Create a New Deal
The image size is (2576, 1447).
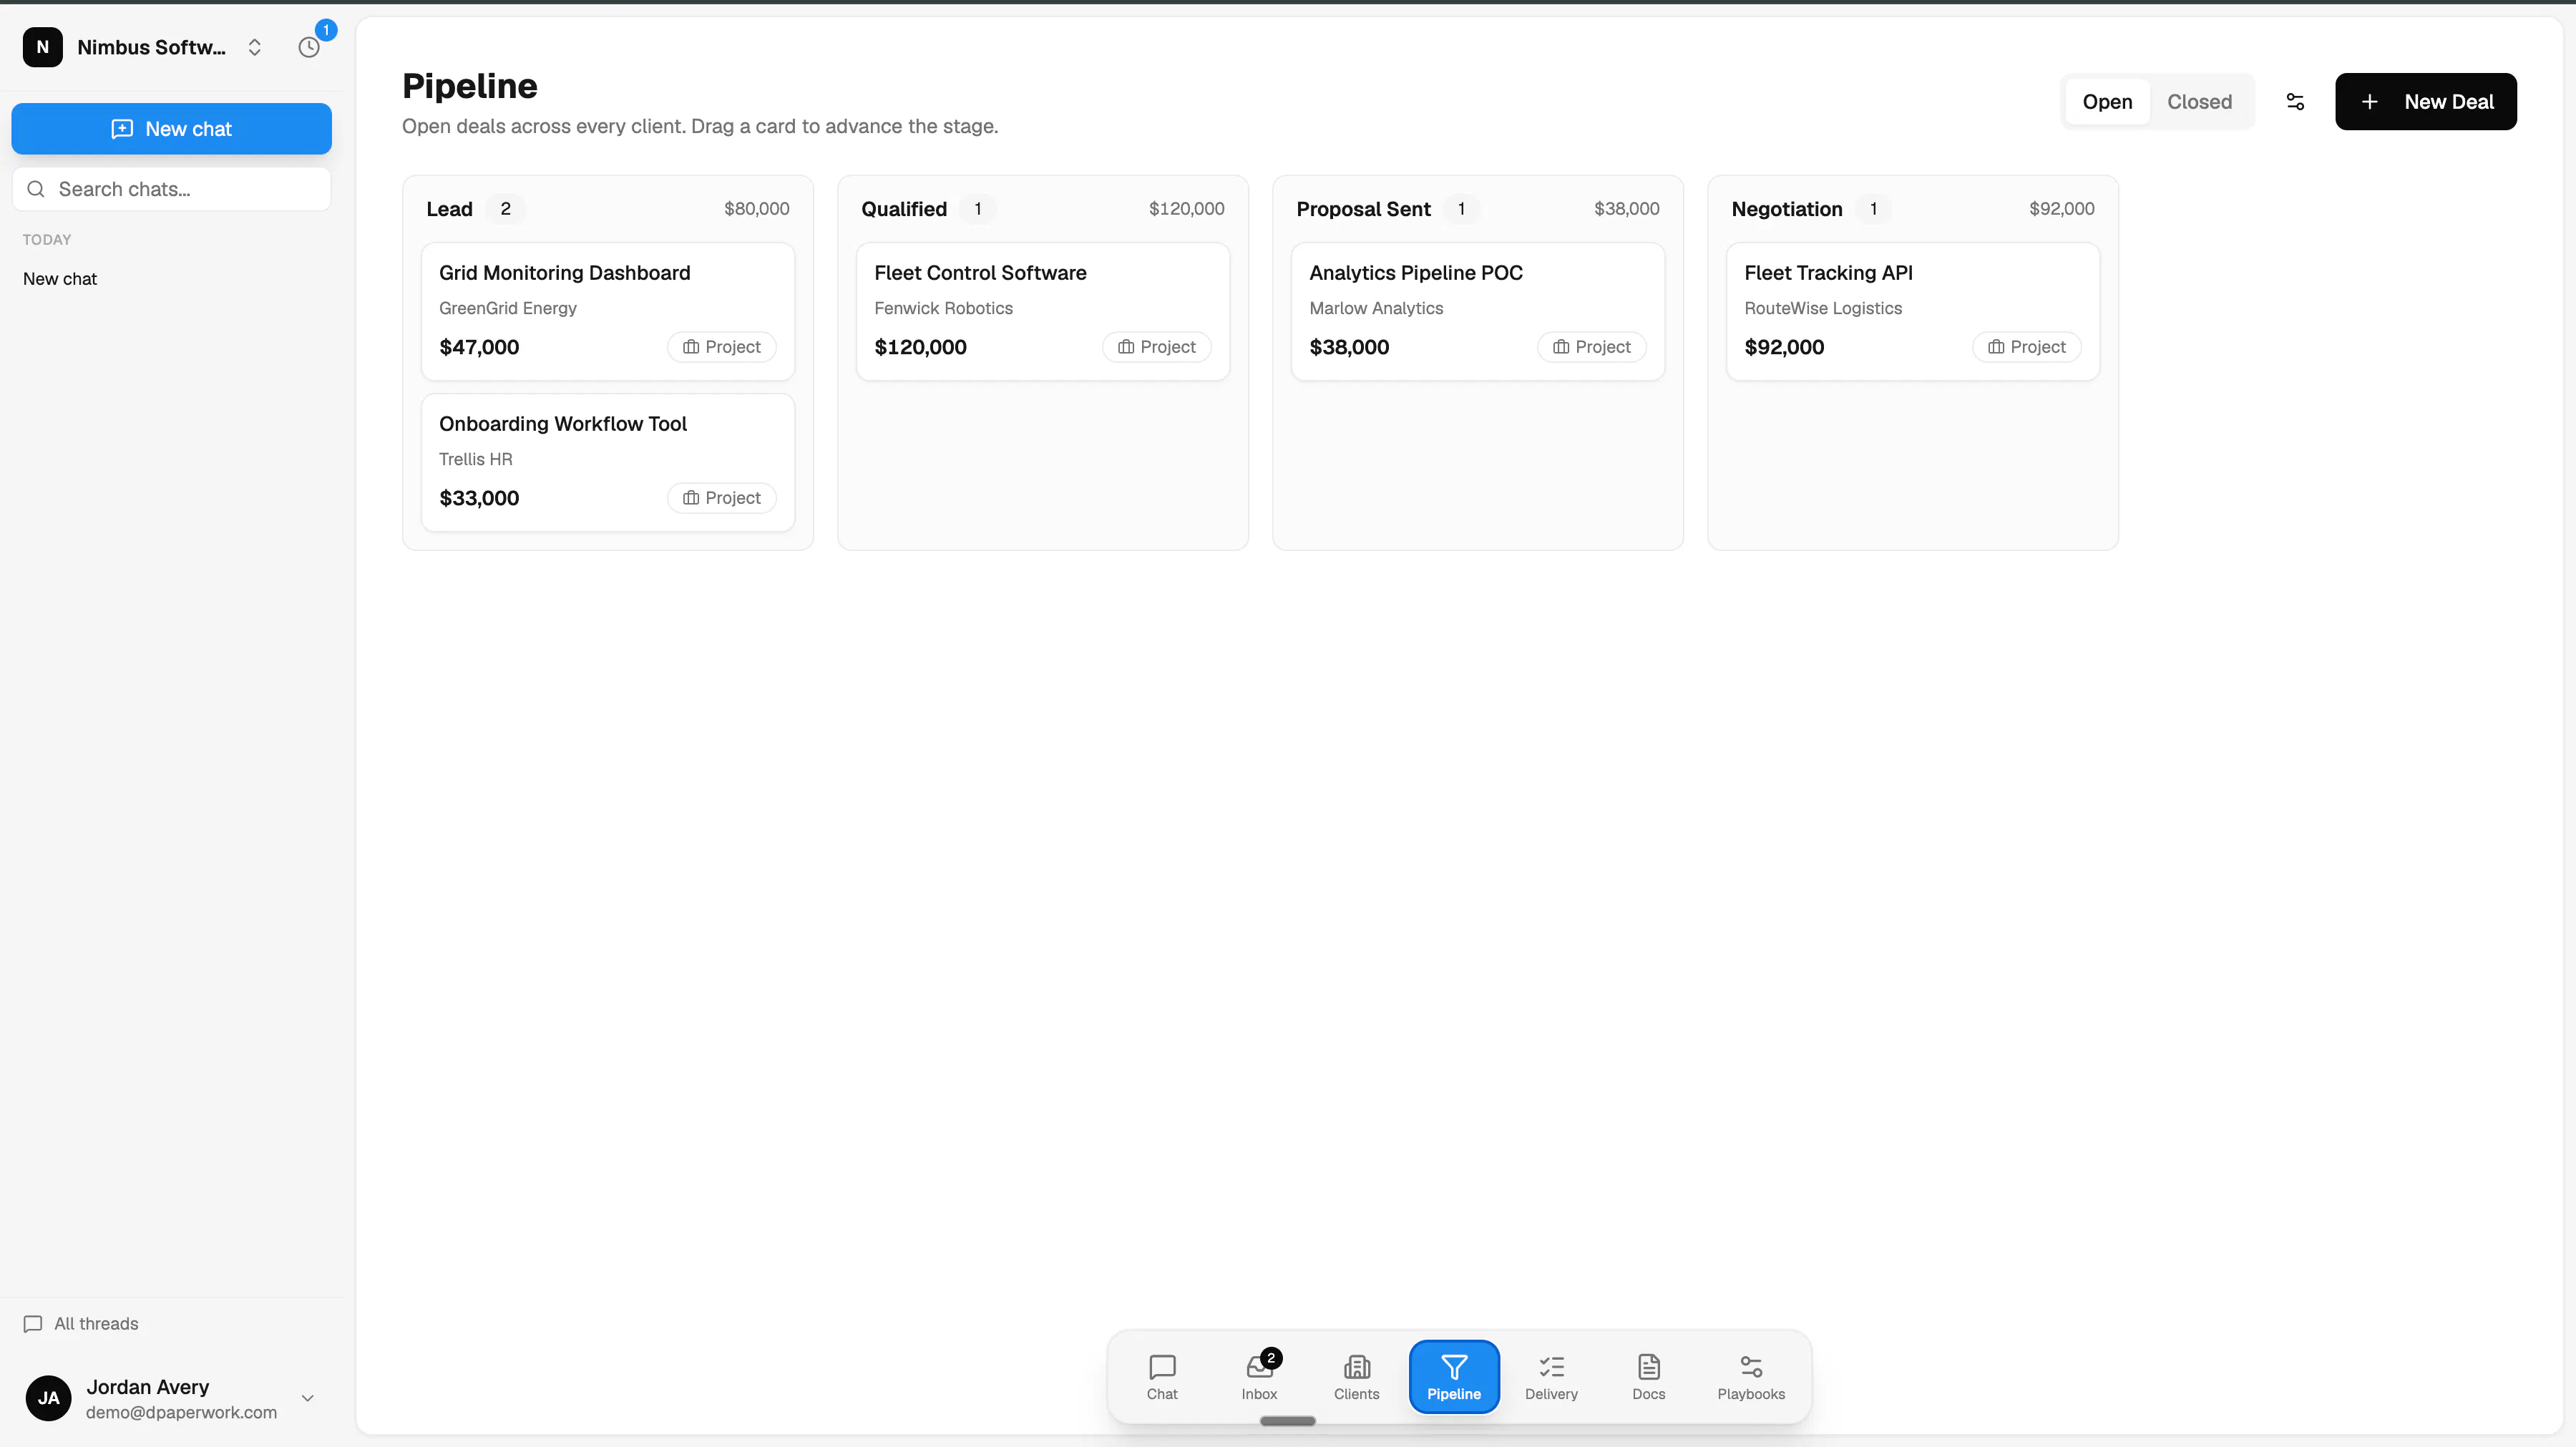pos(2426,102)
